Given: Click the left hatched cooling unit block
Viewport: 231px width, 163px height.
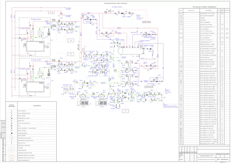Looking at the screenshot, I should [x=82, y=102].
